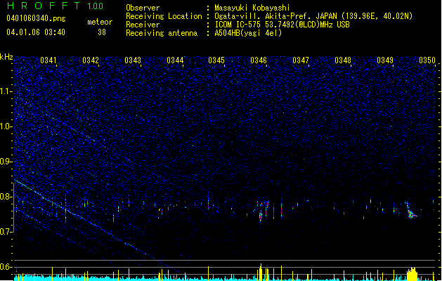Click the kHz axis unit label
The width and height of the screenshot is (442, 281).
click(x=6, y=57)
